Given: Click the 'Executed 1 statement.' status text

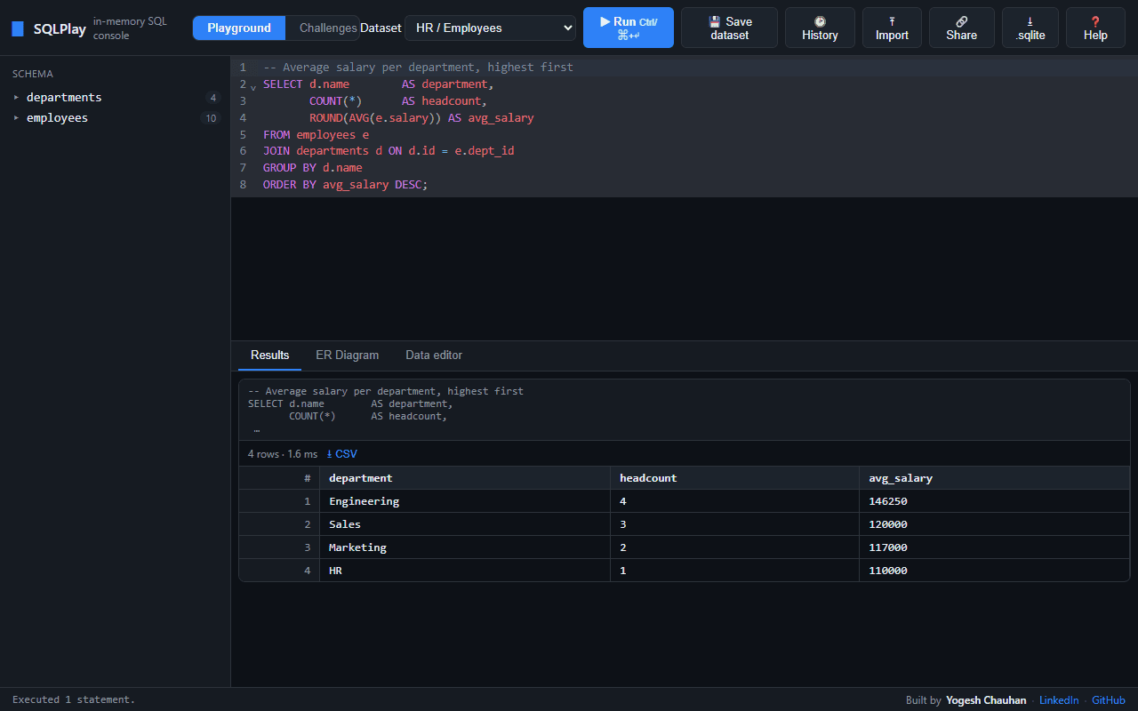Looking at the screenshot, I should pyautogui.click(x=74, y=699).
